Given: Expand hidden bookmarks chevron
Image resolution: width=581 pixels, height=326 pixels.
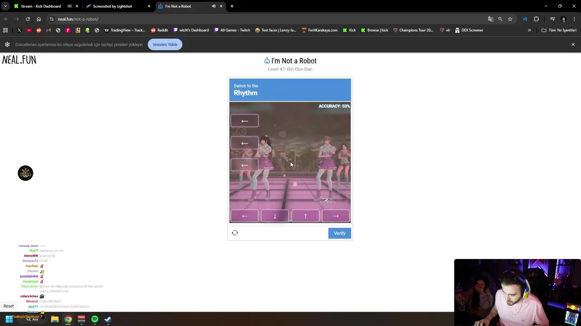Looking at the screenshot, I should 529,30.
